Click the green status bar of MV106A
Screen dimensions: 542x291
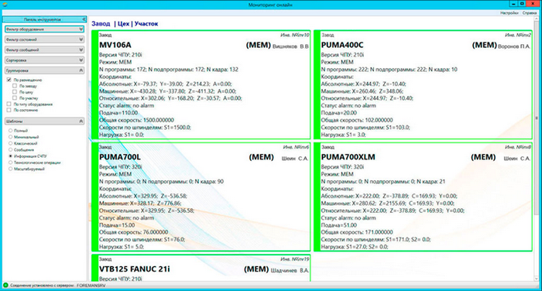point(94,84)
